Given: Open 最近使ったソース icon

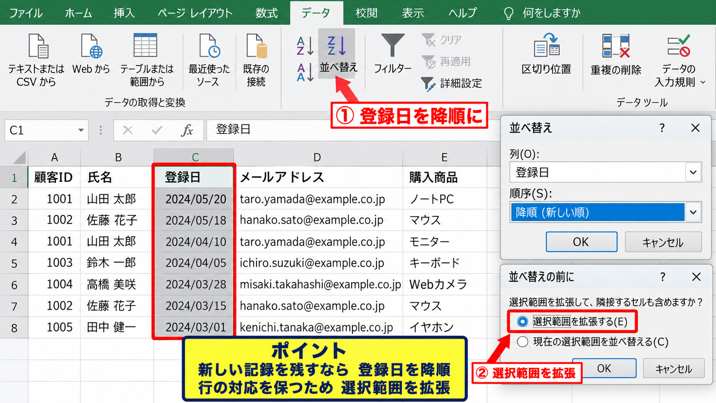Looking at the screenshot, I should pos(209,46).
